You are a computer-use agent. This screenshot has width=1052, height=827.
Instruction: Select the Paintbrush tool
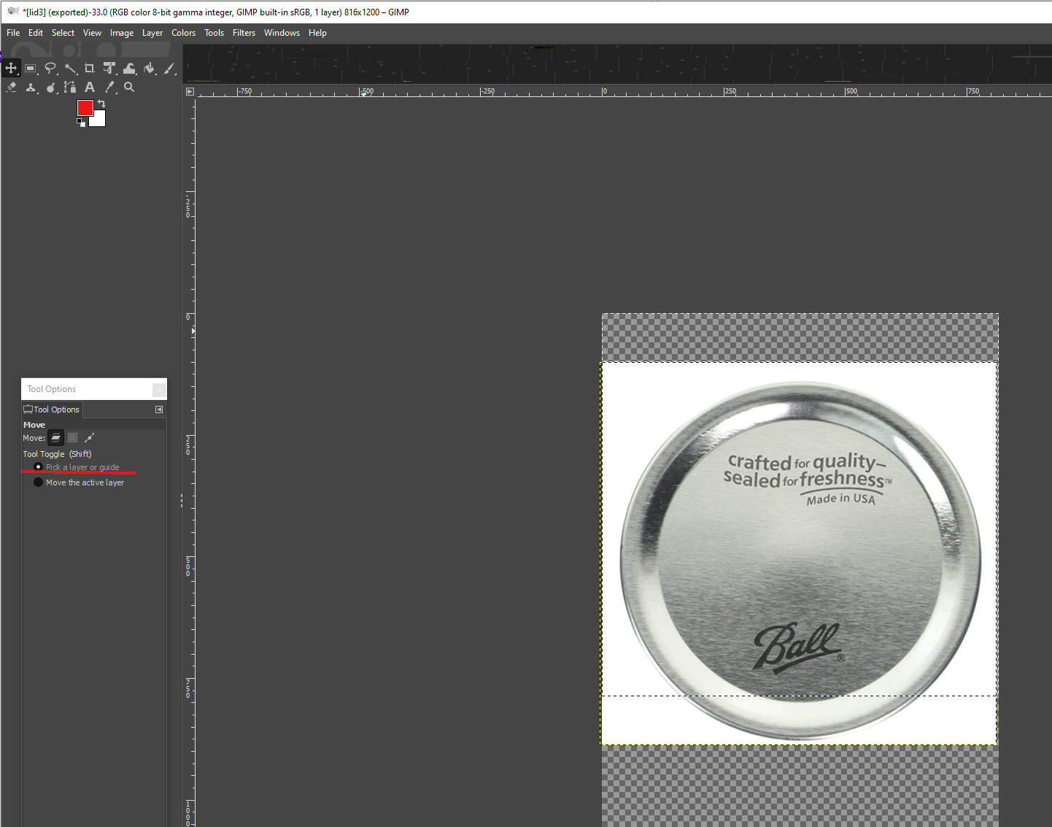point(169,68)
